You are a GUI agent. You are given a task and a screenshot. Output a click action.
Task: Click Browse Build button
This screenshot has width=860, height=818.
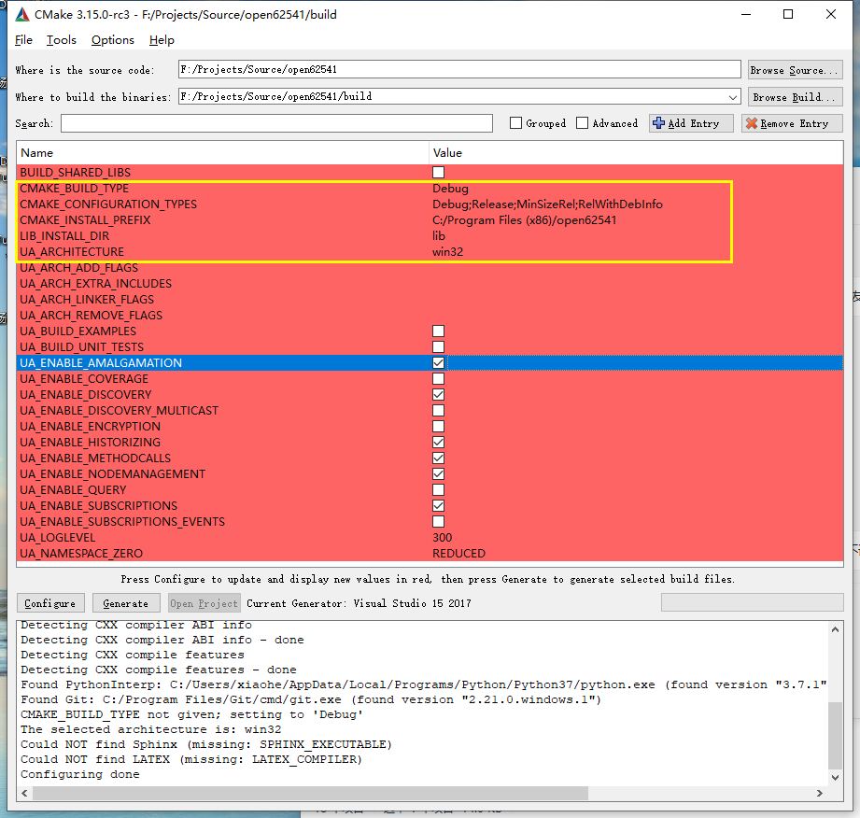tap(796, 96)
